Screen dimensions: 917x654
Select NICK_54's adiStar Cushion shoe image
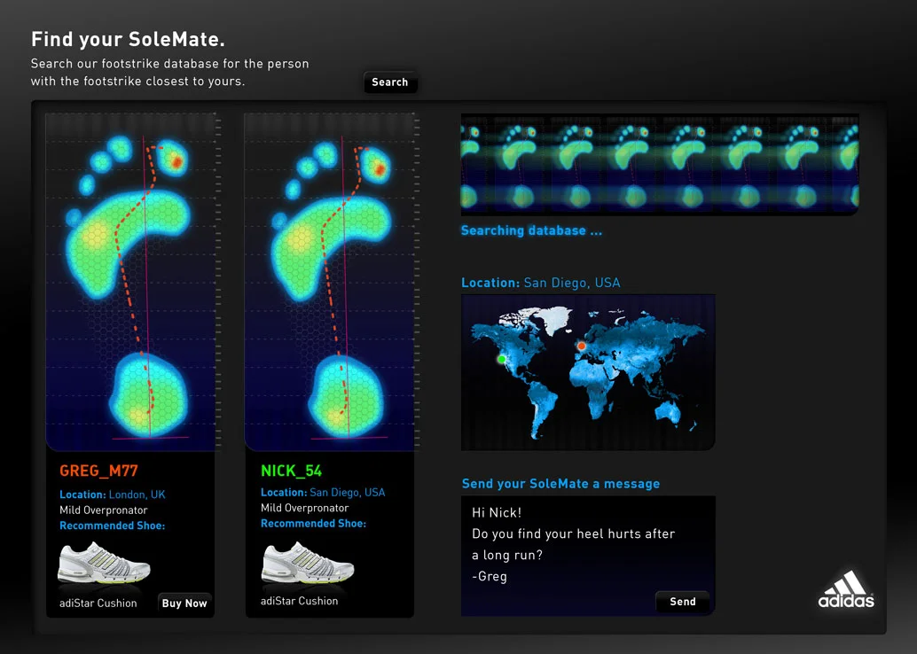tap(307, 563)
